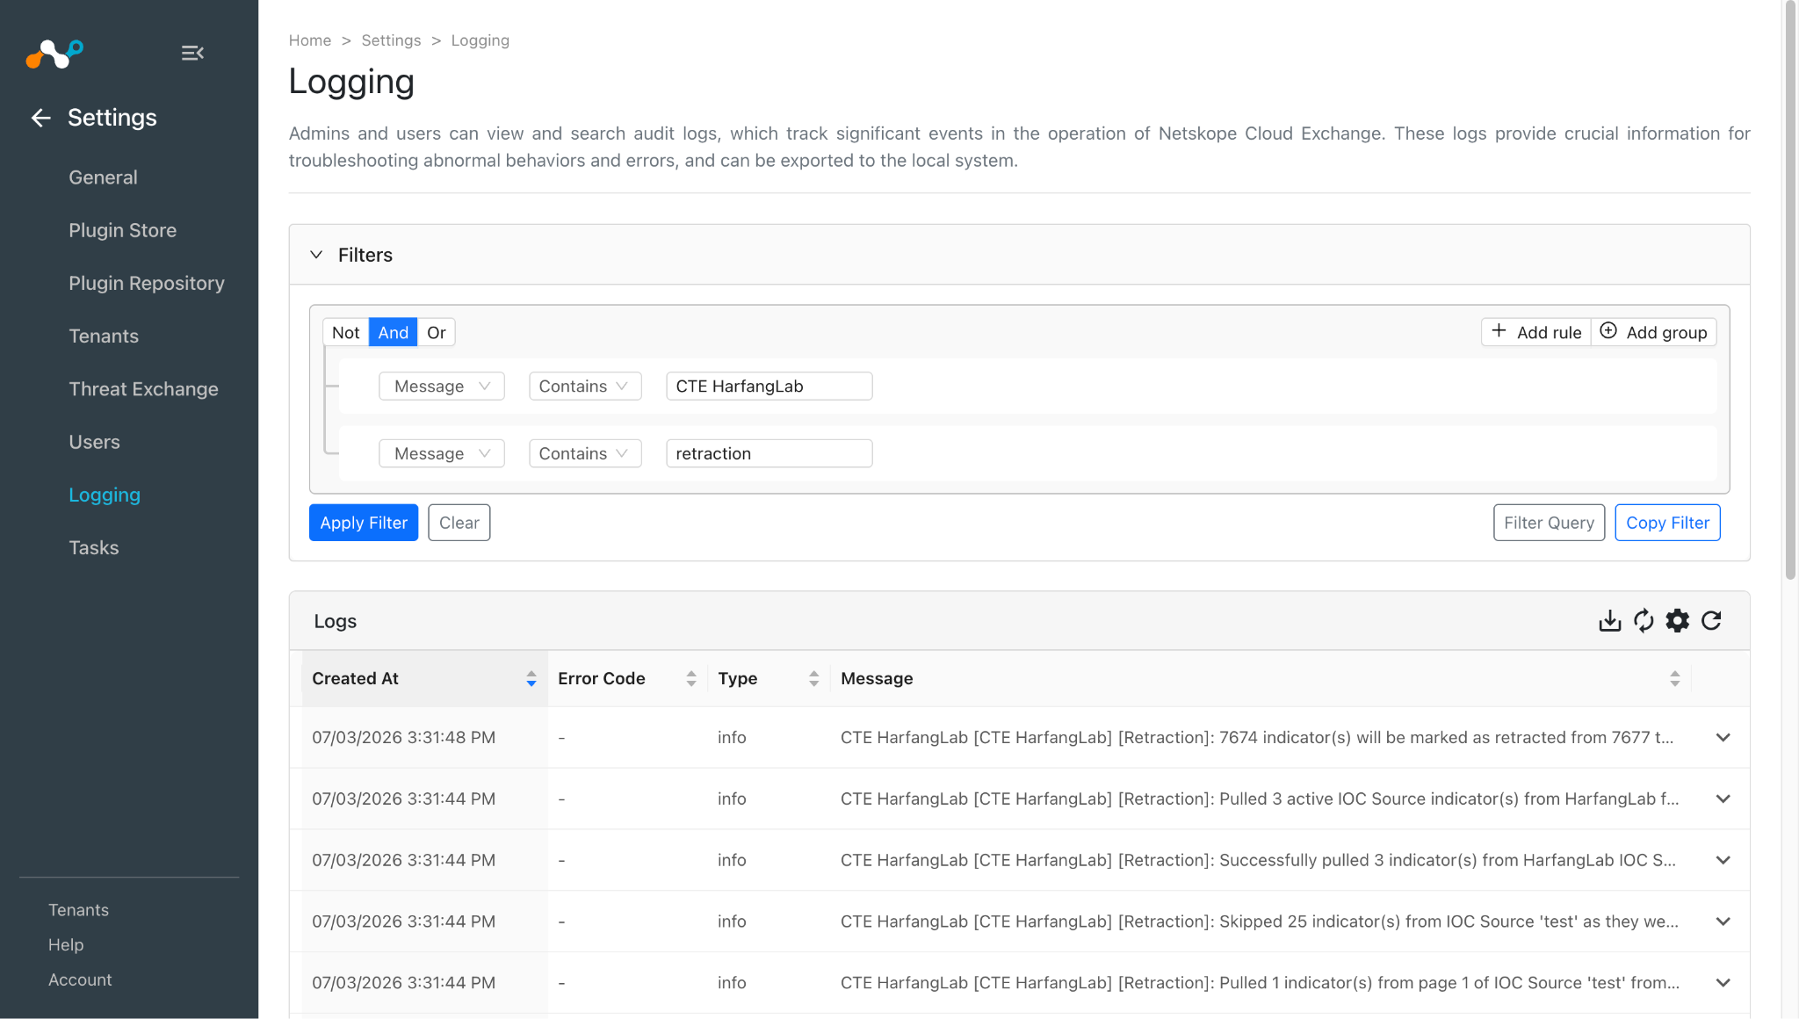The height and width of the screenshot is (1019, 1799).
Task: Select the Or condition toggle
Action: 437,332
